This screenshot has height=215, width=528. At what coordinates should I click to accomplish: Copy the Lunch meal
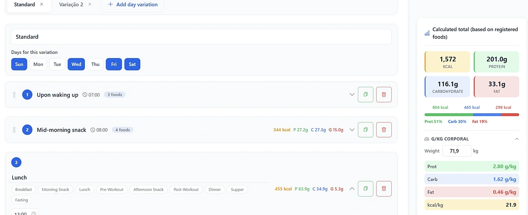pyautogui.click(x=365, y=189)
